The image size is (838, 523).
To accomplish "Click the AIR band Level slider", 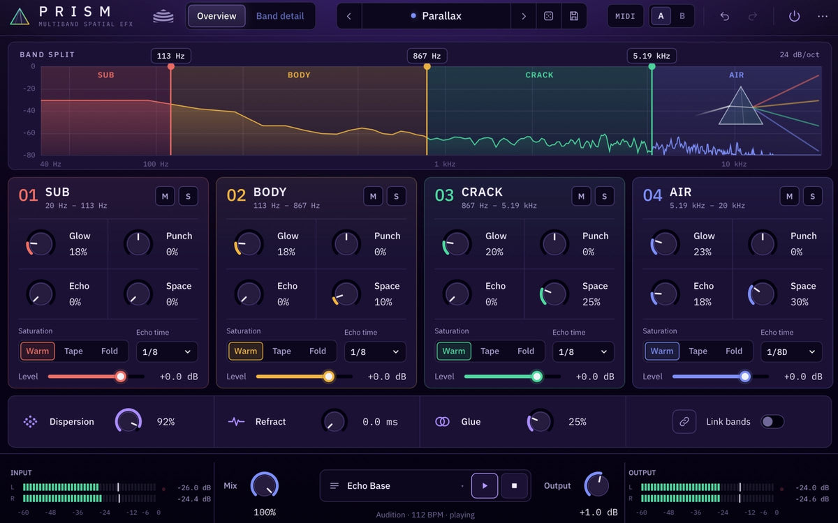I will tap(720, 377).
